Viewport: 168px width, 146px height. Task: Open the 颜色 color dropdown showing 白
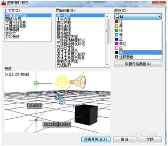(138, 16)
